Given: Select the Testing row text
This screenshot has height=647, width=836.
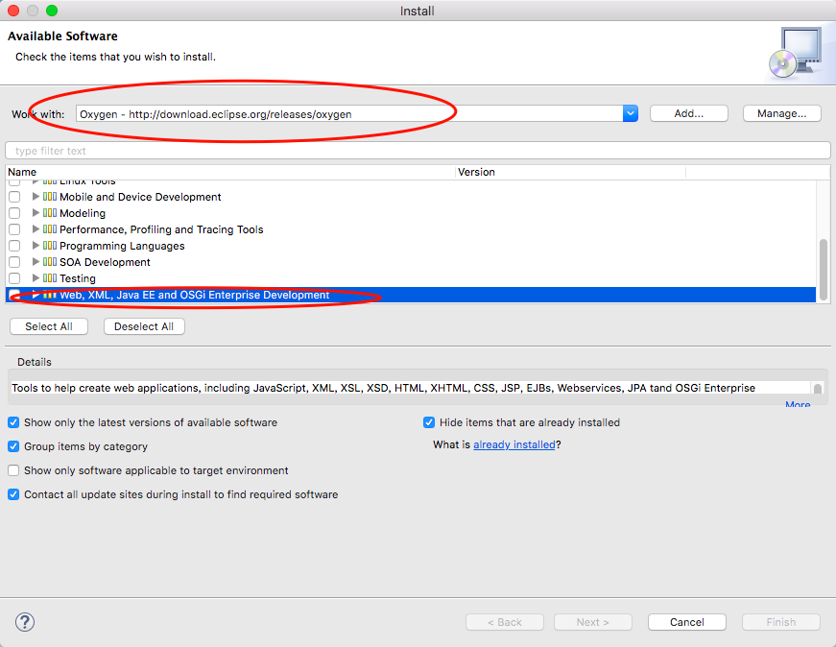Looking at the screenshot, I should point(78,278).
